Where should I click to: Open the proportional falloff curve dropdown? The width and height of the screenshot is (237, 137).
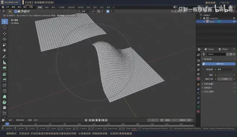[x=112, y=11]
